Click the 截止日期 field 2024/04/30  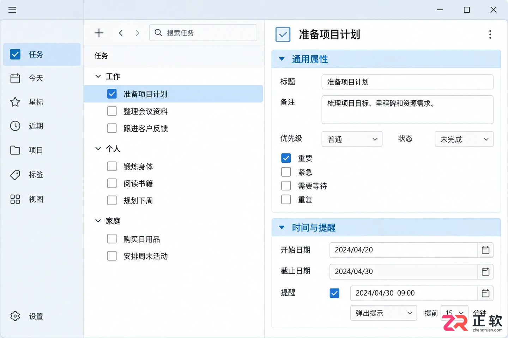click(x=404, y=271)
